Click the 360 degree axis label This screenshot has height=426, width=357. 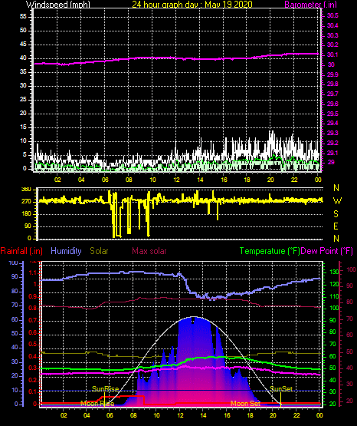(26, 190)
